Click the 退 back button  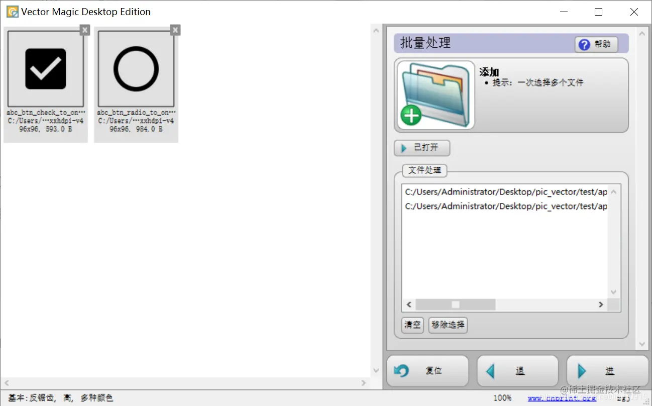[x=517, y=371]
